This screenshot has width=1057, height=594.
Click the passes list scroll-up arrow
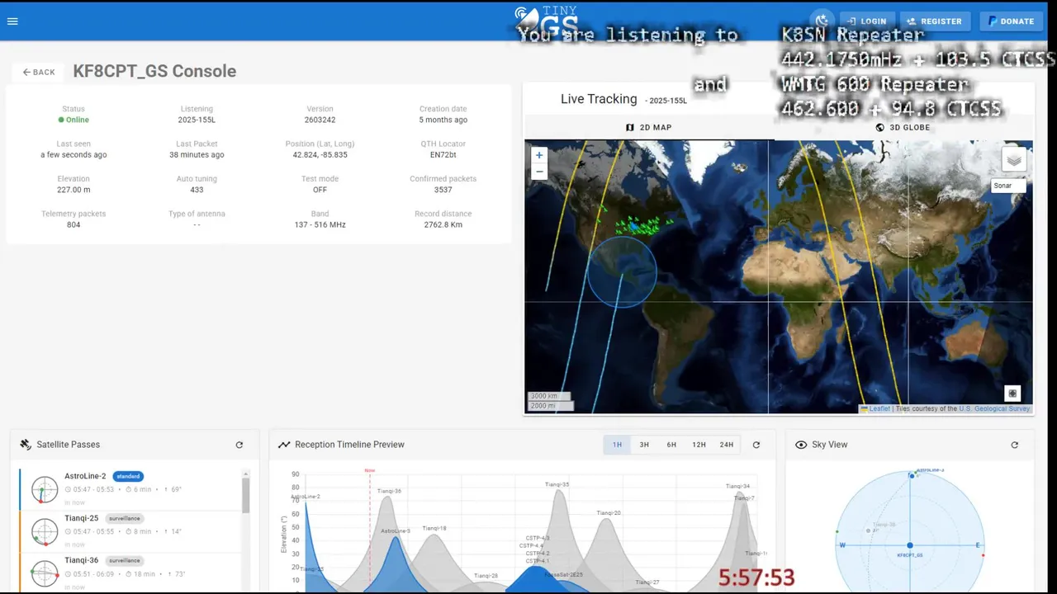click(x=245, y=474)
